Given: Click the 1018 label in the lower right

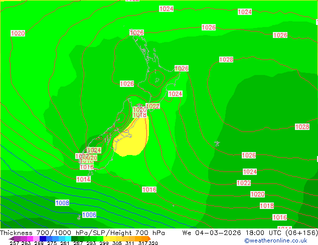Looking at the screenshot, I should click(267, 206).
